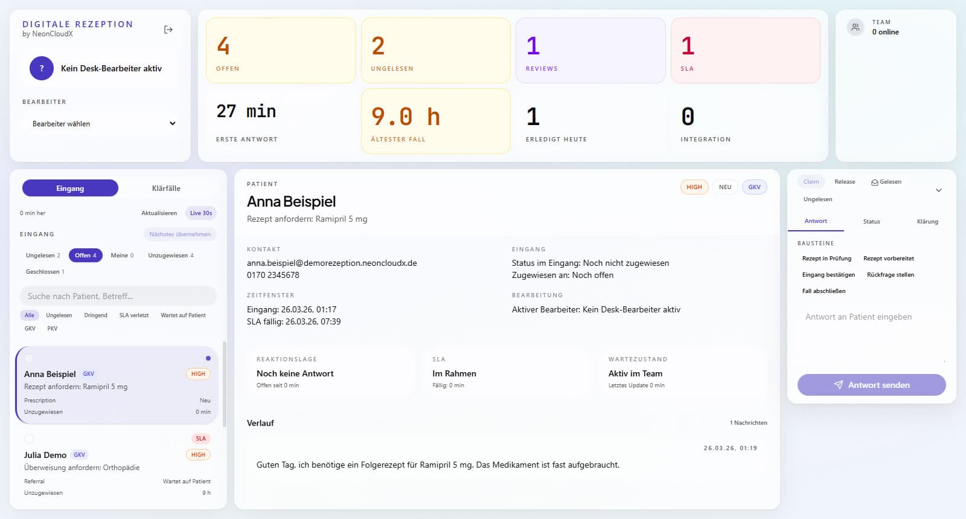
Task: Open the Offen stat card
Action: (281, 50)
